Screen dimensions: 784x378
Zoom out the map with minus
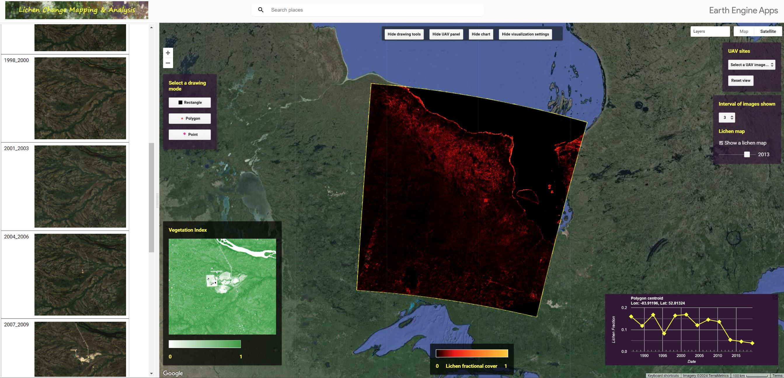(168, 63)
